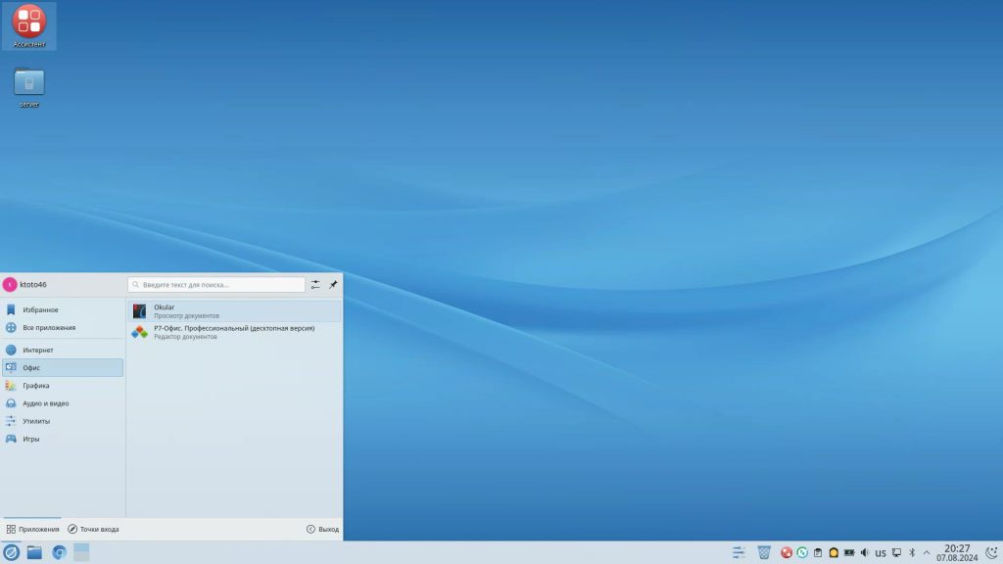Toggle night mode moon icon
1003x564 pixels.
coord(991,552)
